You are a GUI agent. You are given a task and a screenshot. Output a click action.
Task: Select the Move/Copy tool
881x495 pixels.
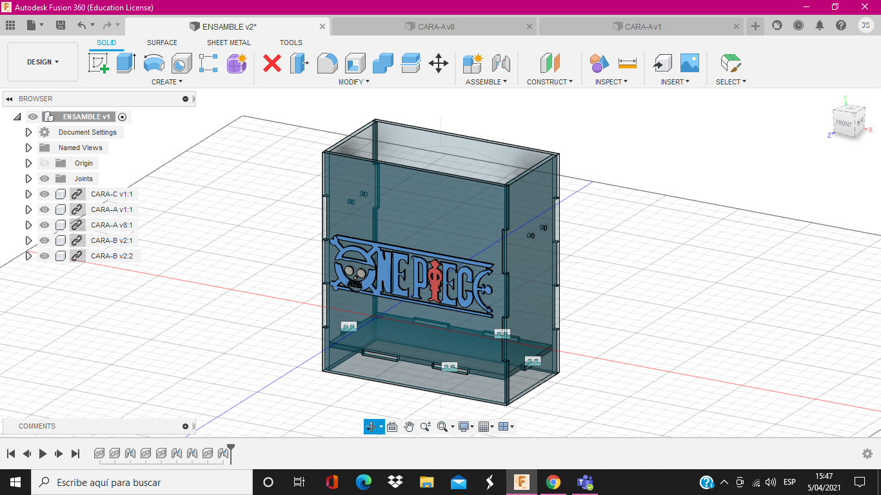coord(439,63)
